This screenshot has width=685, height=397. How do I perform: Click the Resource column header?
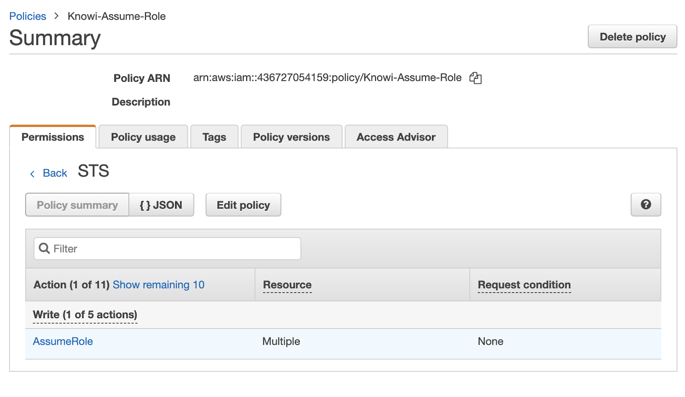click(x=287, y=285)
